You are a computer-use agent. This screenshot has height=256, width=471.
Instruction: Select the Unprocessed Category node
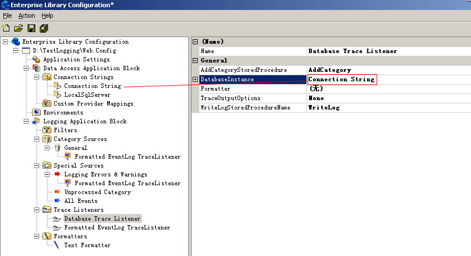click(98, 192)
